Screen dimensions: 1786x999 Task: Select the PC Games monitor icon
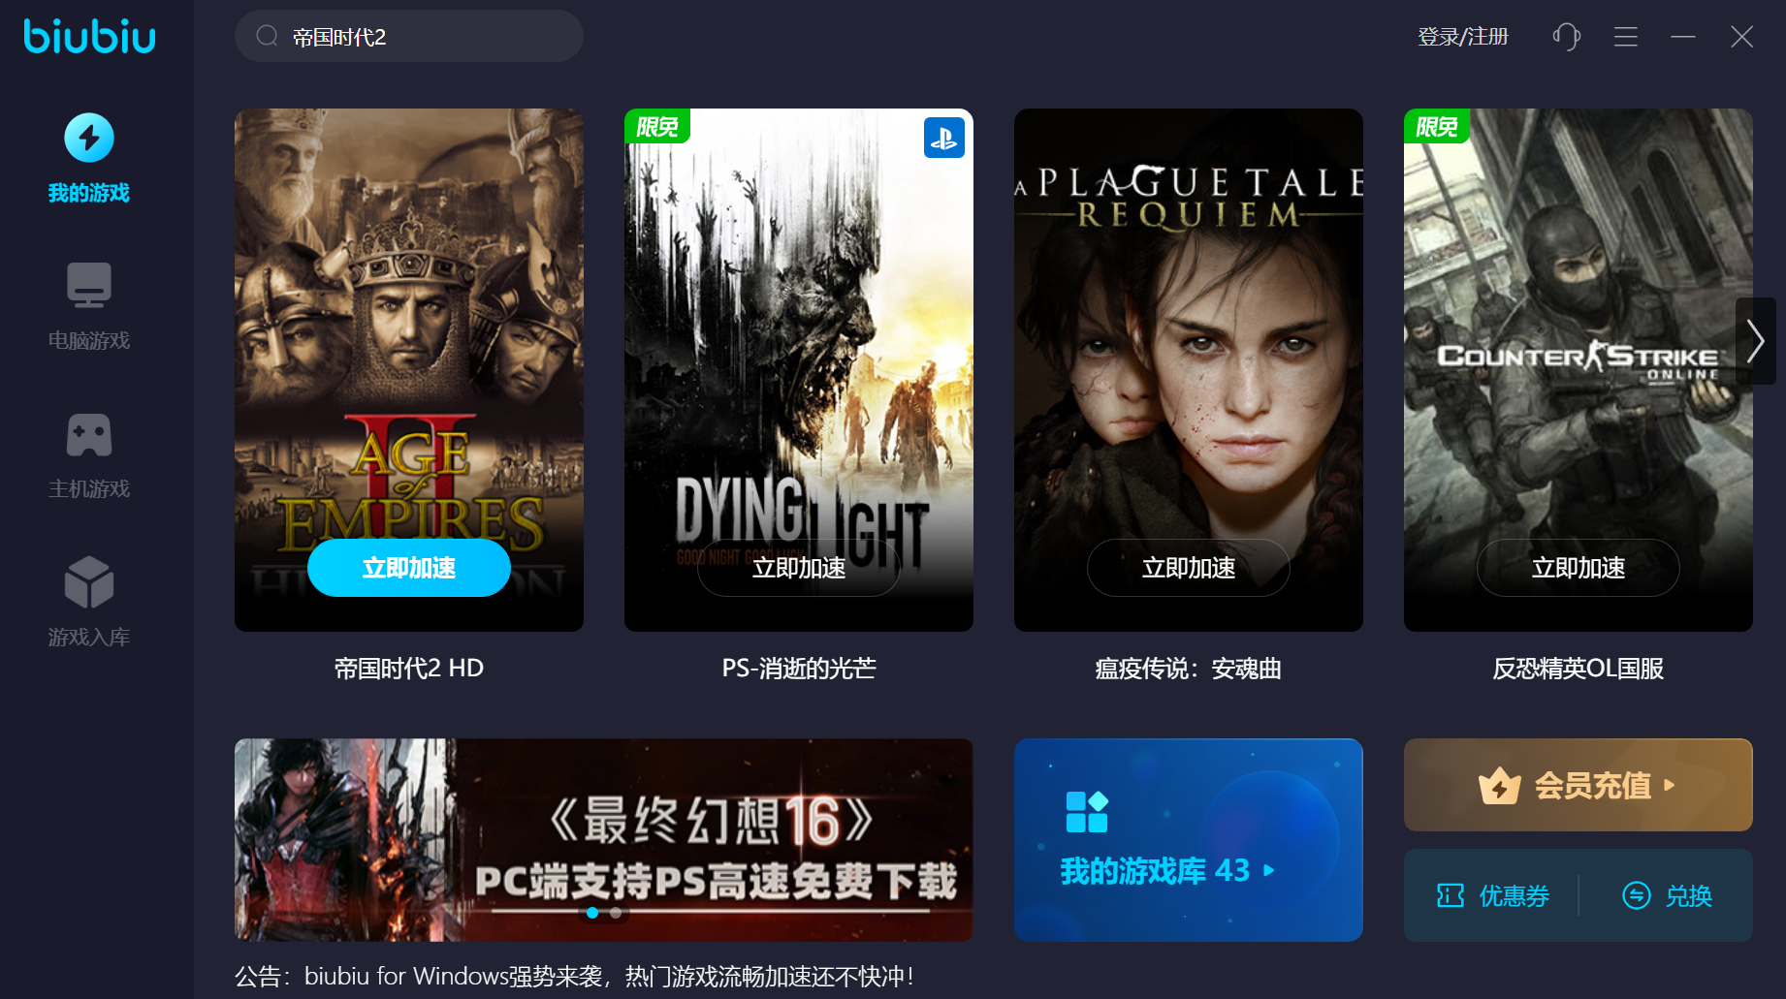[x=89, y=286]
